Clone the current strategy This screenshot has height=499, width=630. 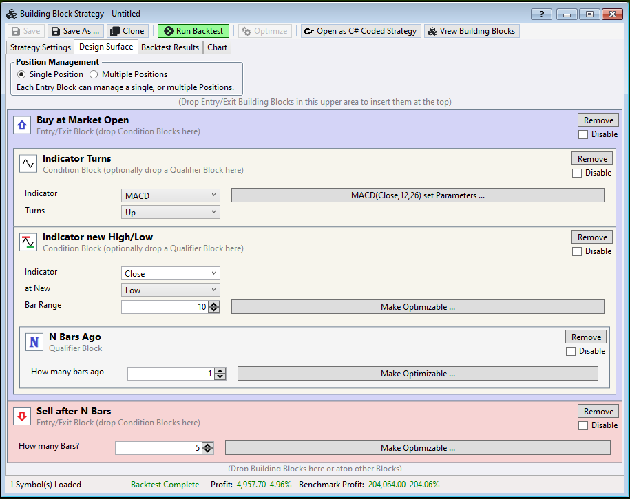[x=127, y=31]
